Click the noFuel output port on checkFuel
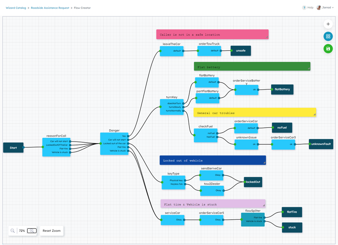 [217, 133]
